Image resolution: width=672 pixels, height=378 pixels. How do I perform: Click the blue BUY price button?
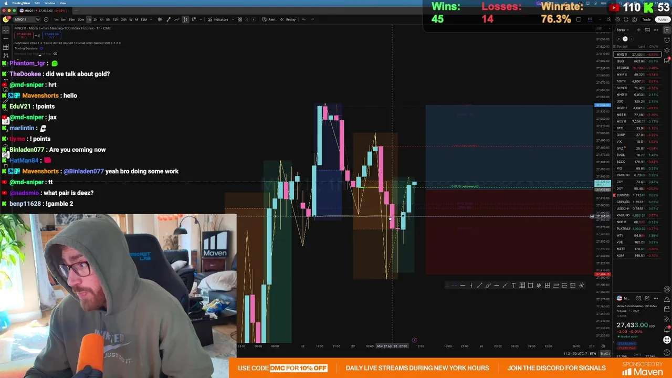(51, 35)
